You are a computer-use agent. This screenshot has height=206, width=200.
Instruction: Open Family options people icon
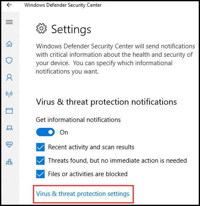point(9,162)
